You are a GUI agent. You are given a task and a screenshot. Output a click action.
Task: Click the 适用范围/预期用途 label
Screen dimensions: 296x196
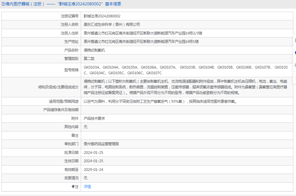tap(64, 101)
